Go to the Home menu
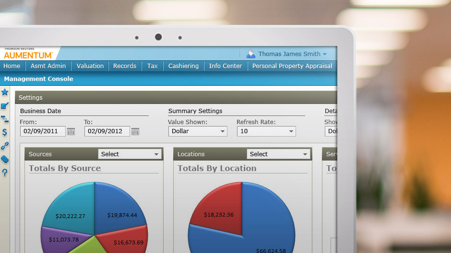 pos(12,66)
